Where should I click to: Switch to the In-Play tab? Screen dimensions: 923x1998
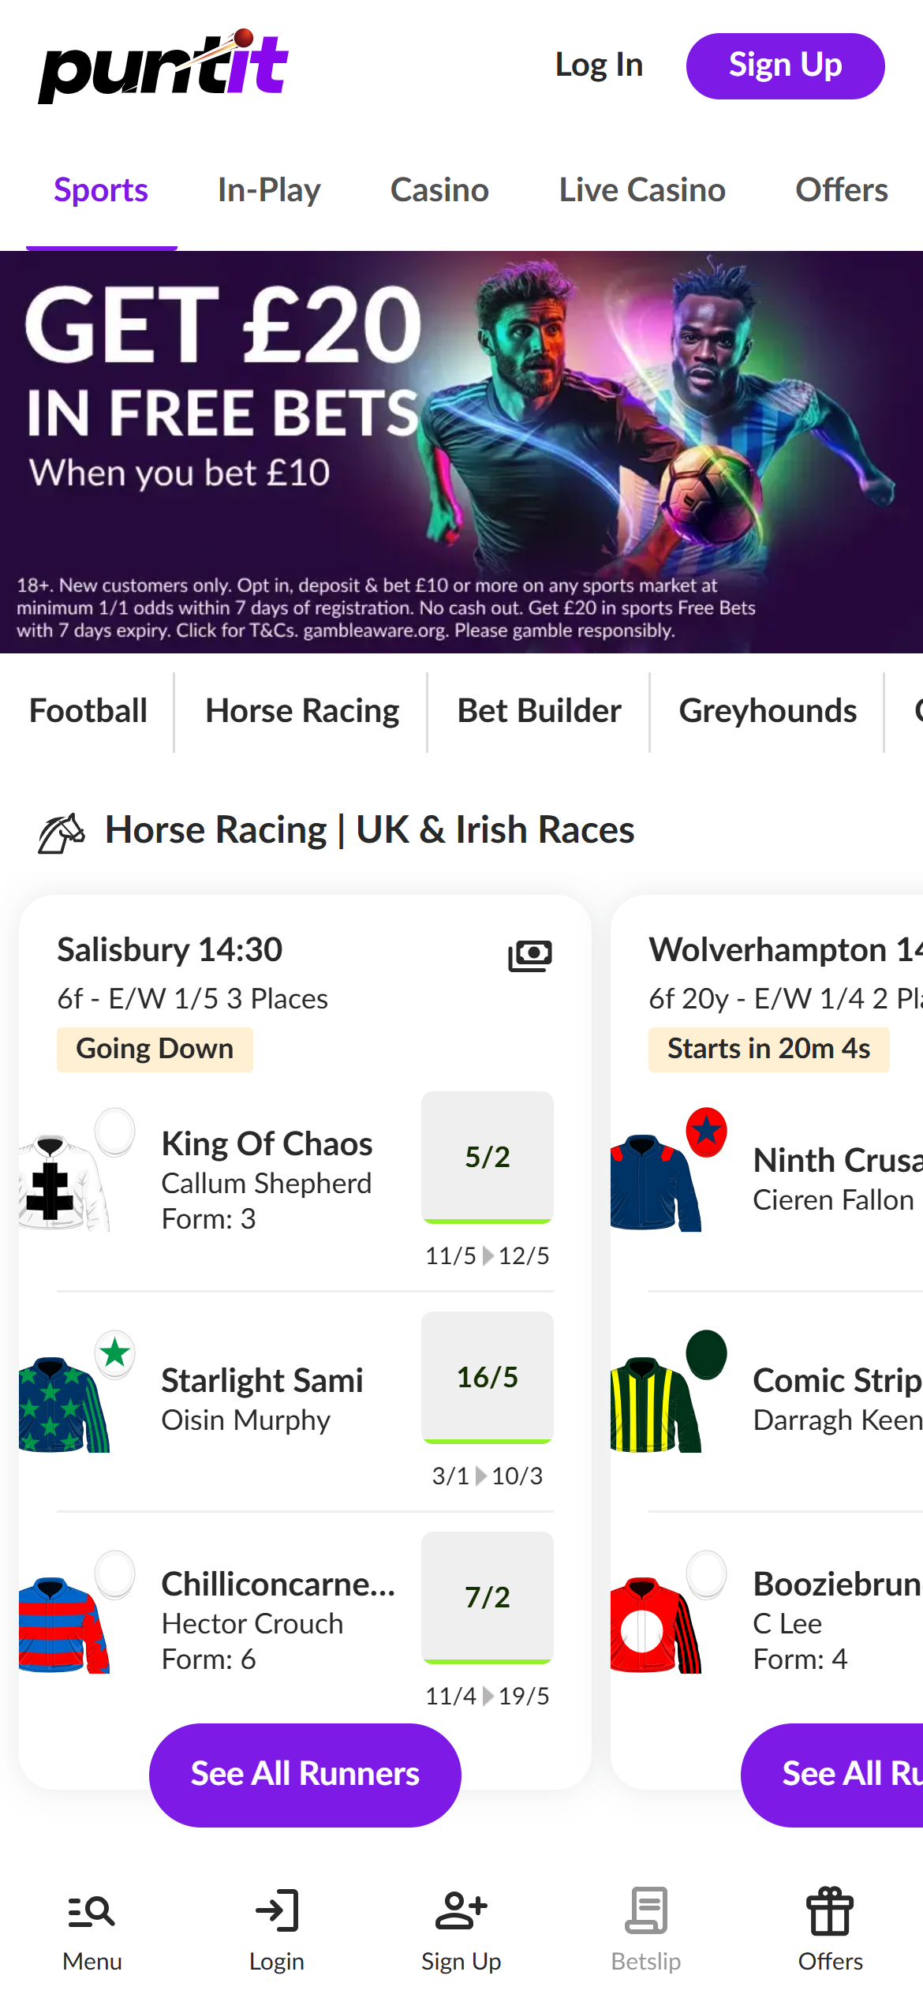pyautogui.click(x=269, y=190)
